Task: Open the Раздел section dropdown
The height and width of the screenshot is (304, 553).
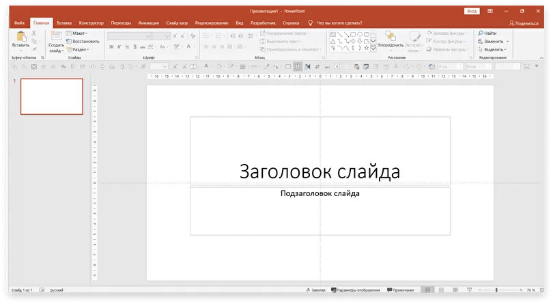Action: coord(76,49)
